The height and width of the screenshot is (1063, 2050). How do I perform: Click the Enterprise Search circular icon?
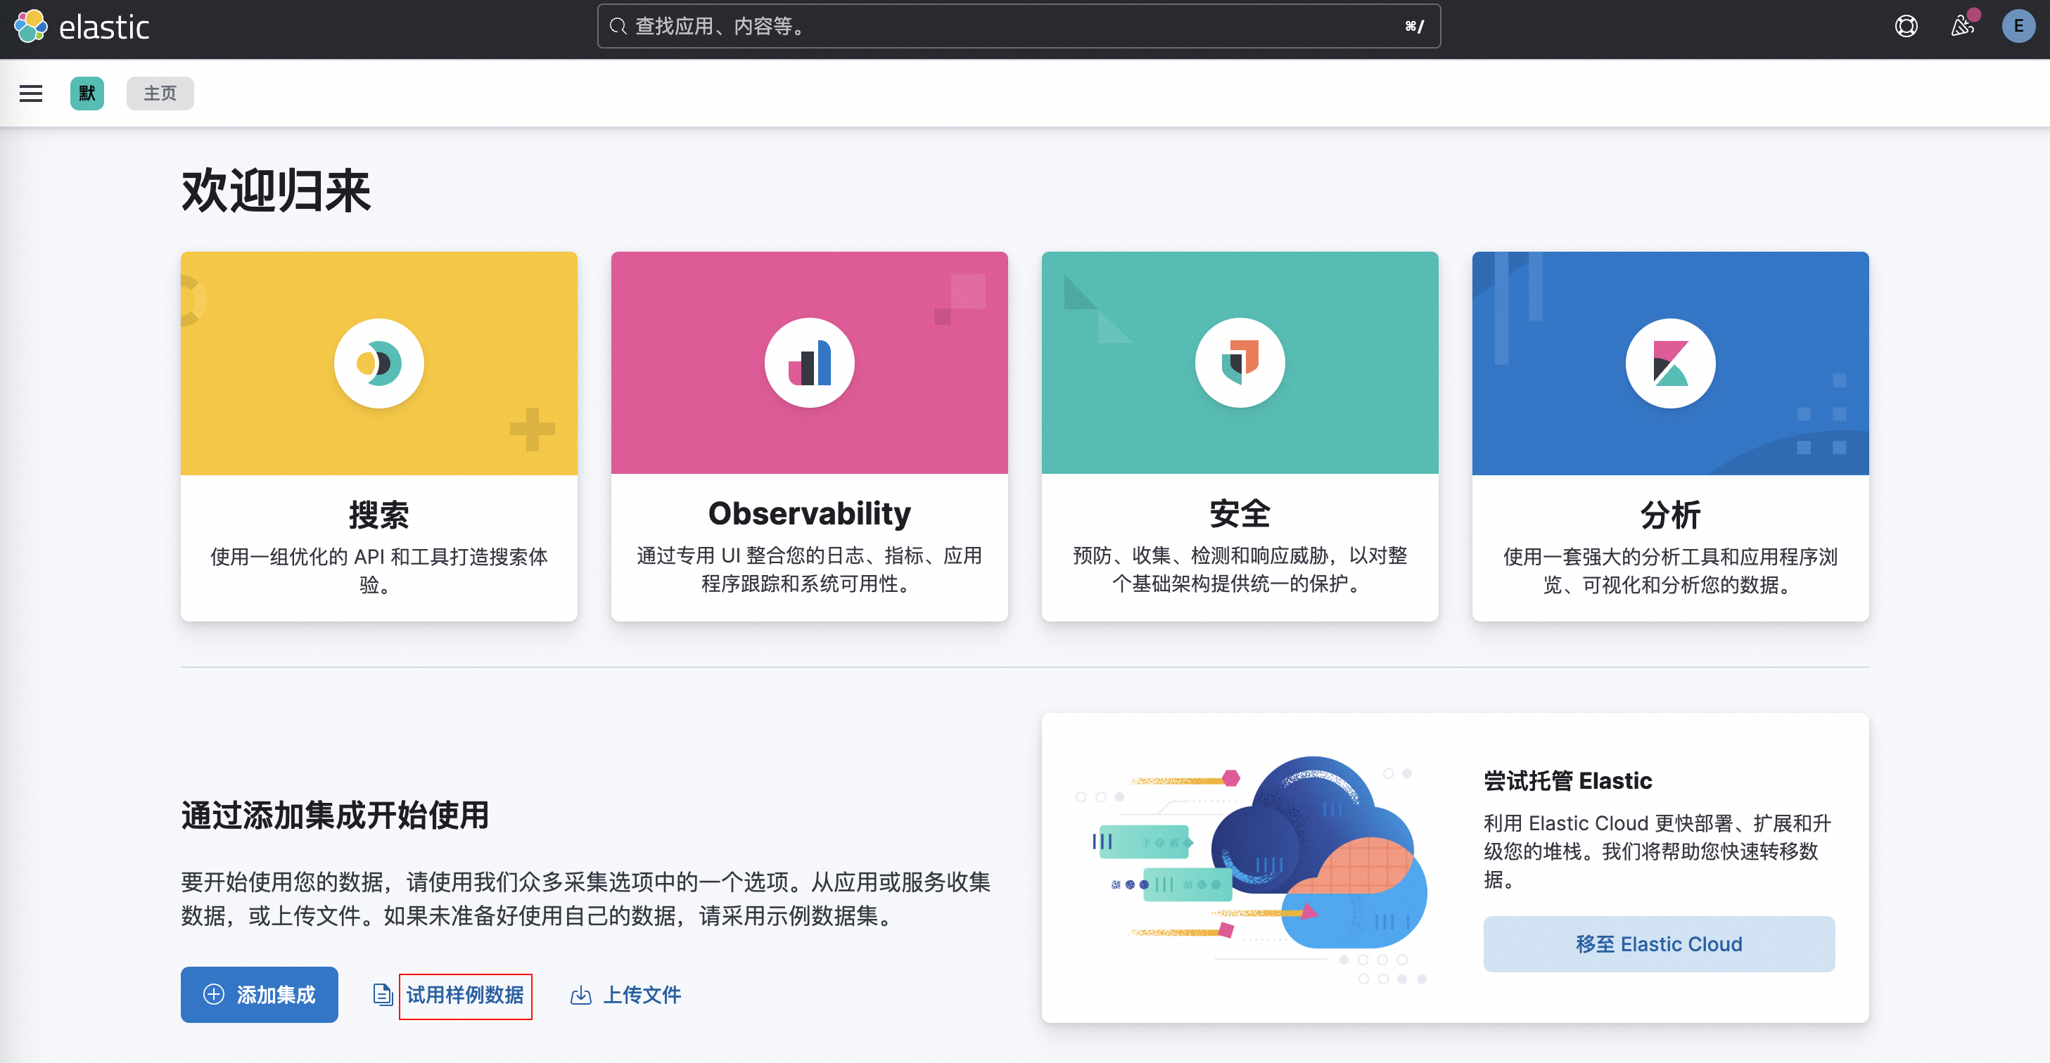(378, 363)
